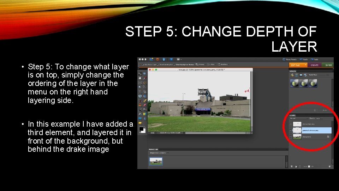The height and width of the screenshot is (191, 339).
Task: Expand the Opacity slider arrow
Action: tap(322, 119)
